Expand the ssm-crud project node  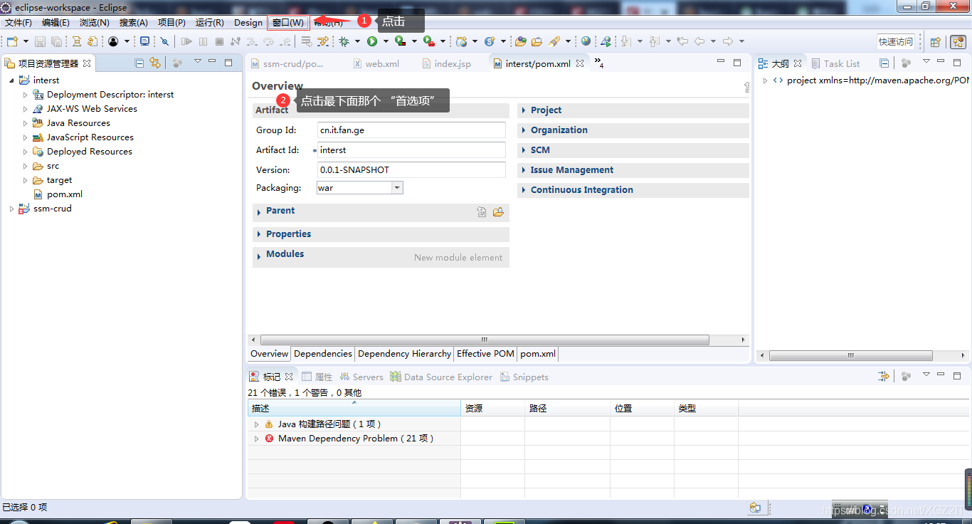(11, 209)
